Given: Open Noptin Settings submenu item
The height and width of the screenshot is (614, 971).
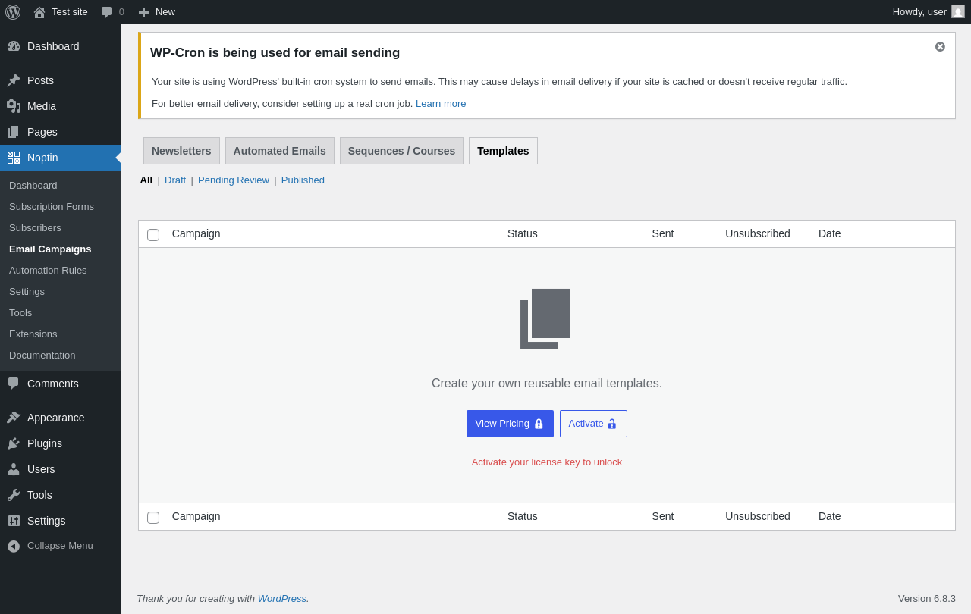Looking at the screenshot, I should tap(27, 292).
